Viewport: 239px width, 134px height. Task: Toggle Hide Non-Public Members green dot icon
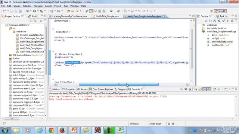[227, 21]
